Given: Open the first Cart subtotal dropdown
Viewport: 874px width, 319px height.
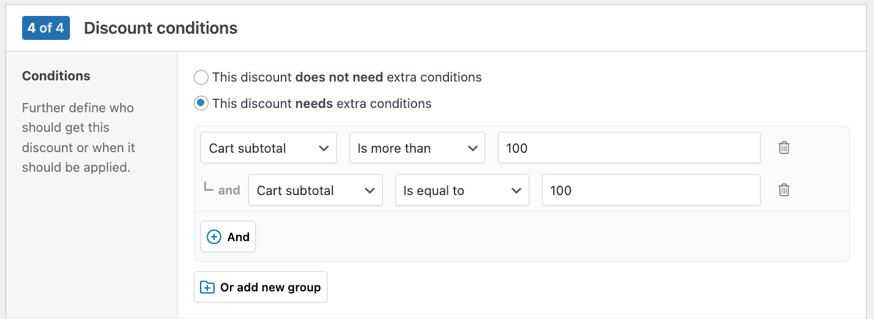Looking at the screenshot, I should 268,148.
